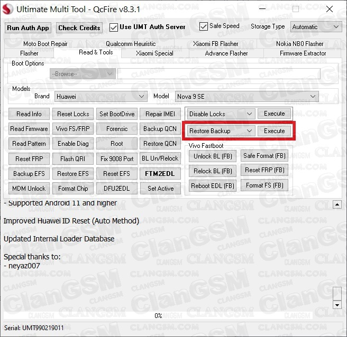
Task: Open the Advance Flasher tab
Action: tap(226, 53)
